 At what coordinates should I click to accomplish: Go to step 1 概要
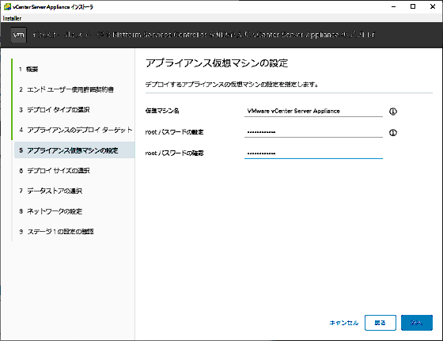pyautogui.click(x=28, y=69)
